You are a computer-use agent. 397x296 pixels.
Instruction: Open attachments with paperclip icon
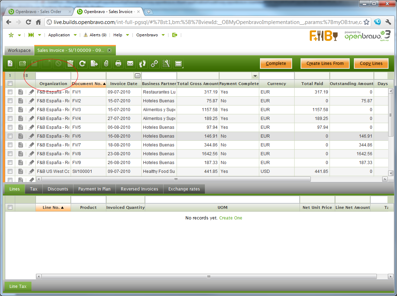pos(106,64)
